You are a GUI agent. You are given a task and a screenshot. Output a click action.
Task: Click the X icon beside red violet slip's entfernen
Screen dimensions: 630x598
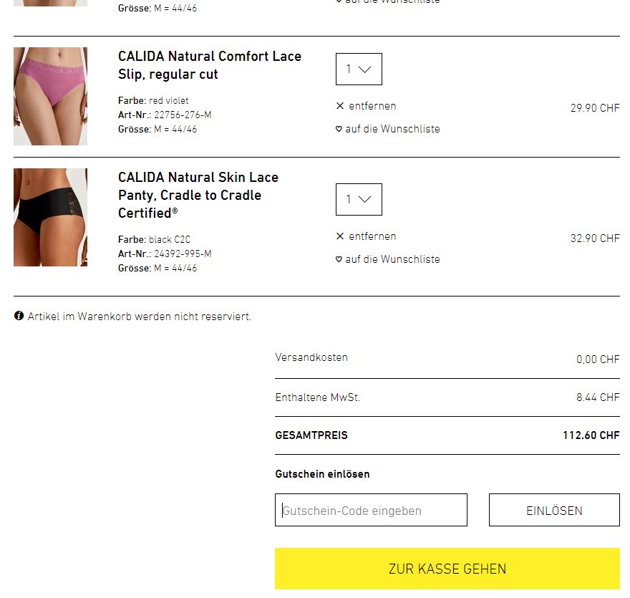point(340,106)
